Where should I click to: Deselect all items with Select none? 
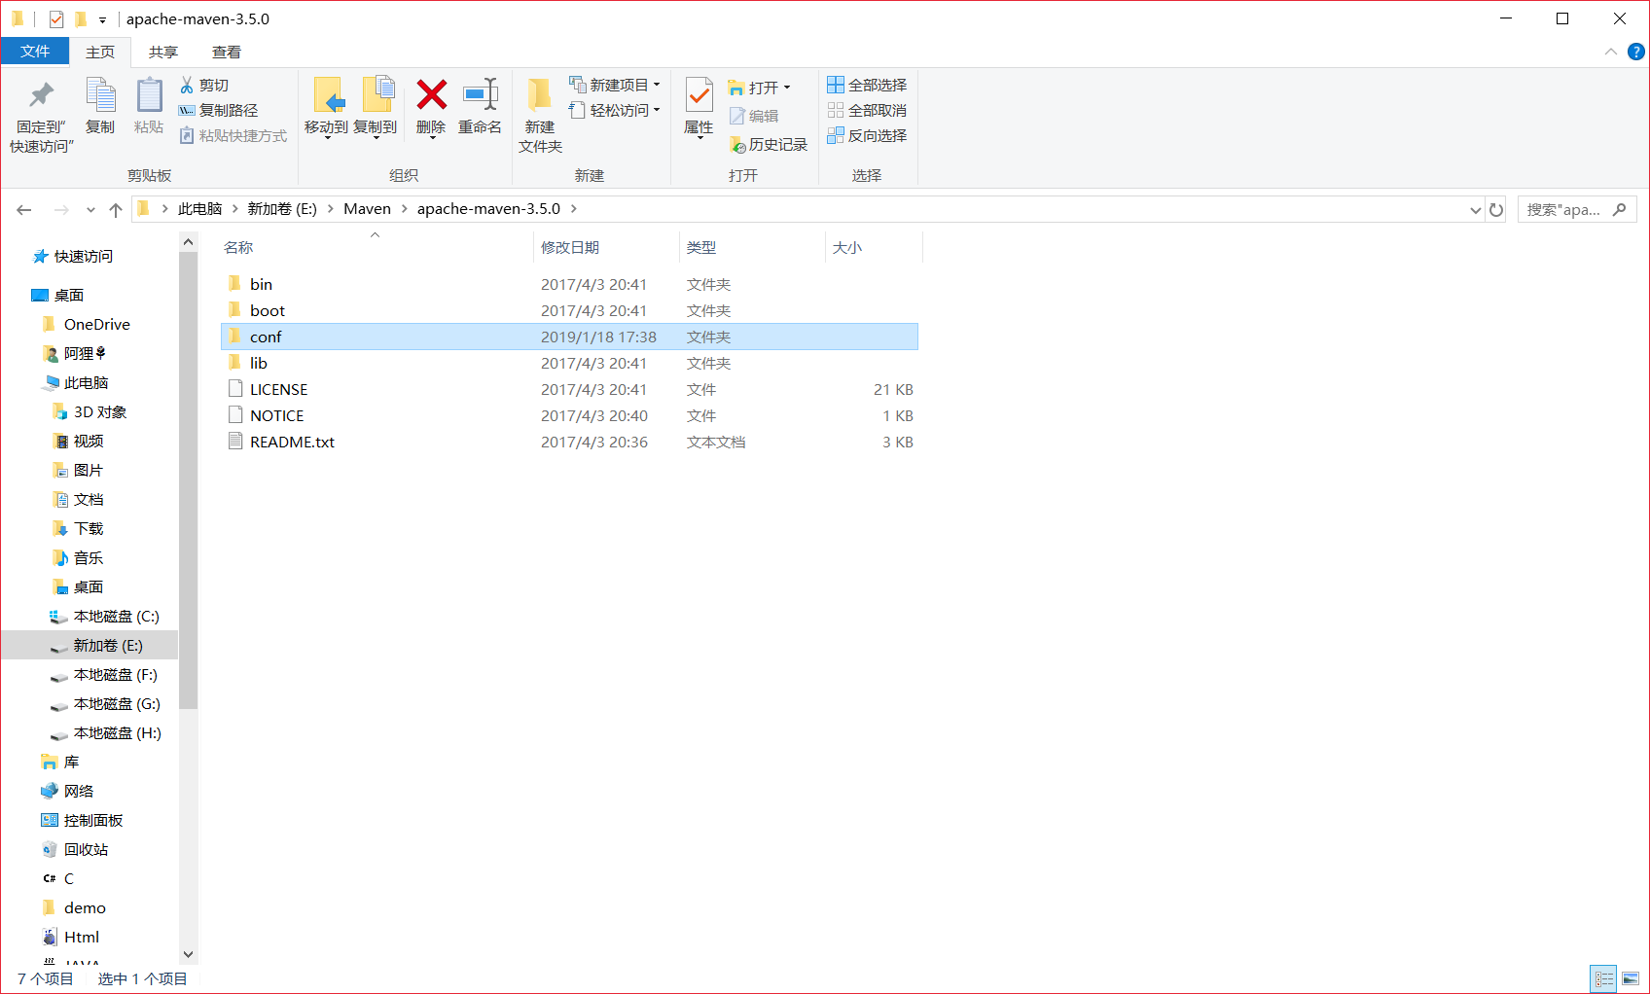click(867, 111)
